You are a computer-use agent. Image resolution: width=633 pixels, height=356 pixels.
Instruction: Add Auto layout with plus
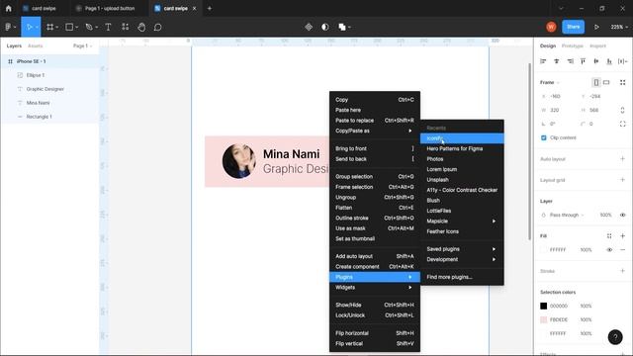click(x=622, y=158)
